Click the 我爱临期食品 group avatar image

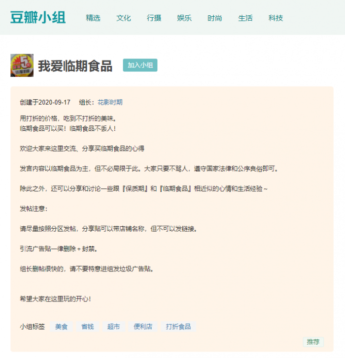pos(22,65)
